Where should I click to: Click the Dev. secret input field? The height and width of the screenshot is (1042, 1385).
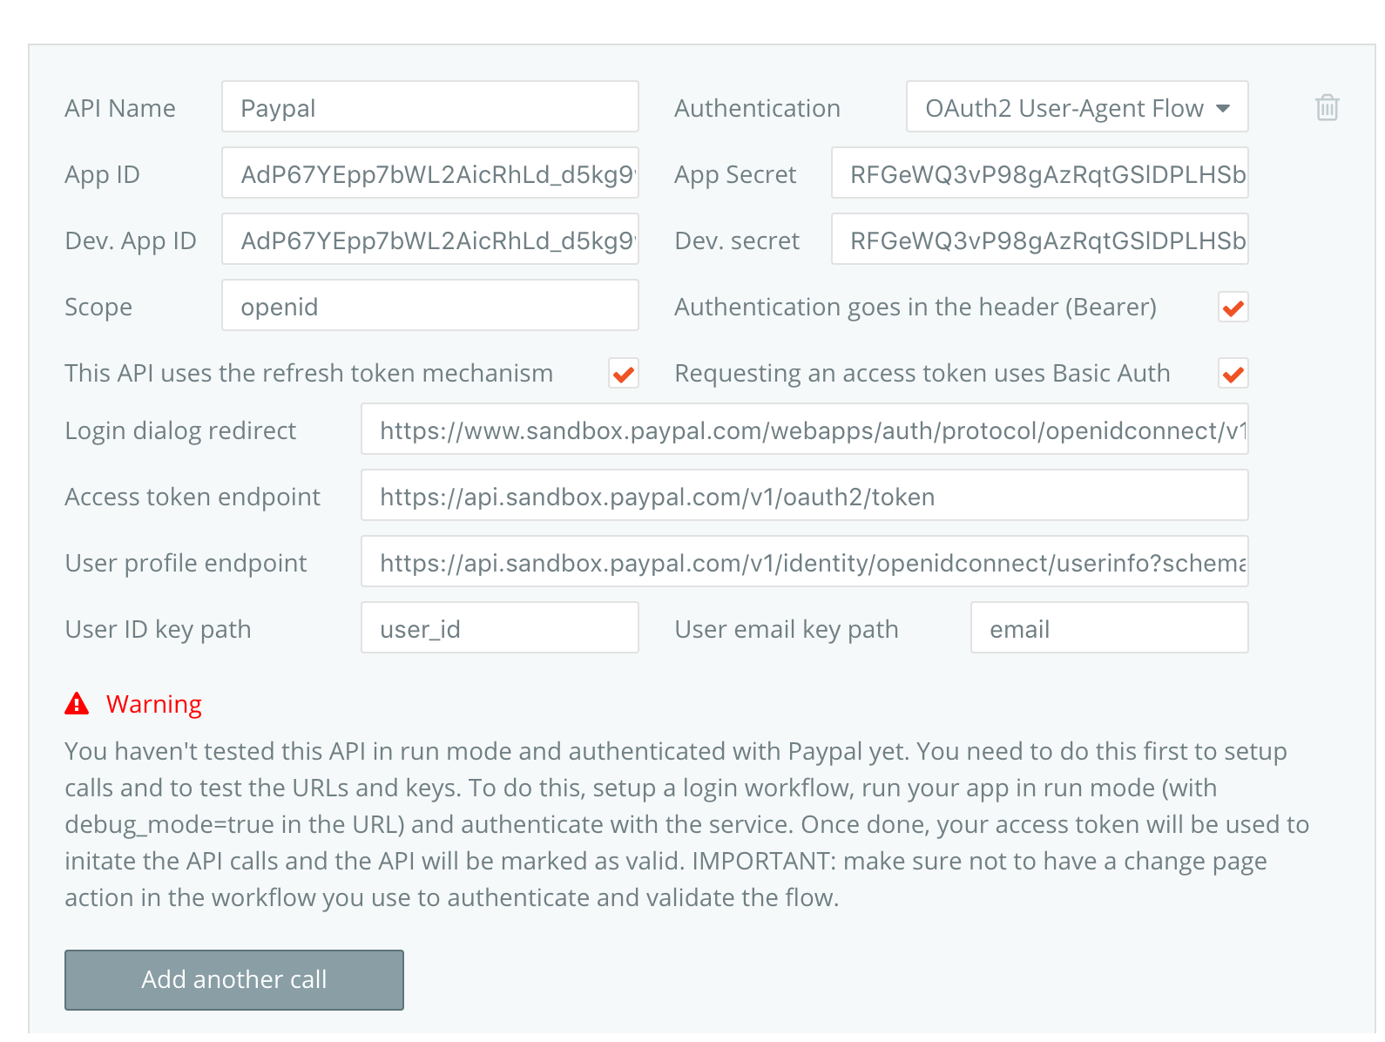click(x=1039, y=240)
